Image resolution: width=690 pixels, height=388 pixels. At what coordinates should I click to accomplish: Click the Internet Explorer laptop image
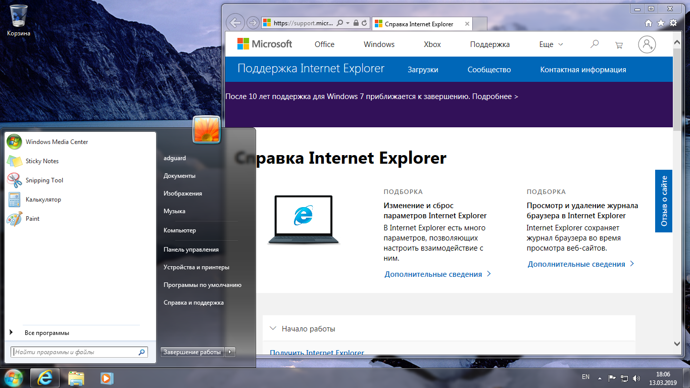point(304,219)
